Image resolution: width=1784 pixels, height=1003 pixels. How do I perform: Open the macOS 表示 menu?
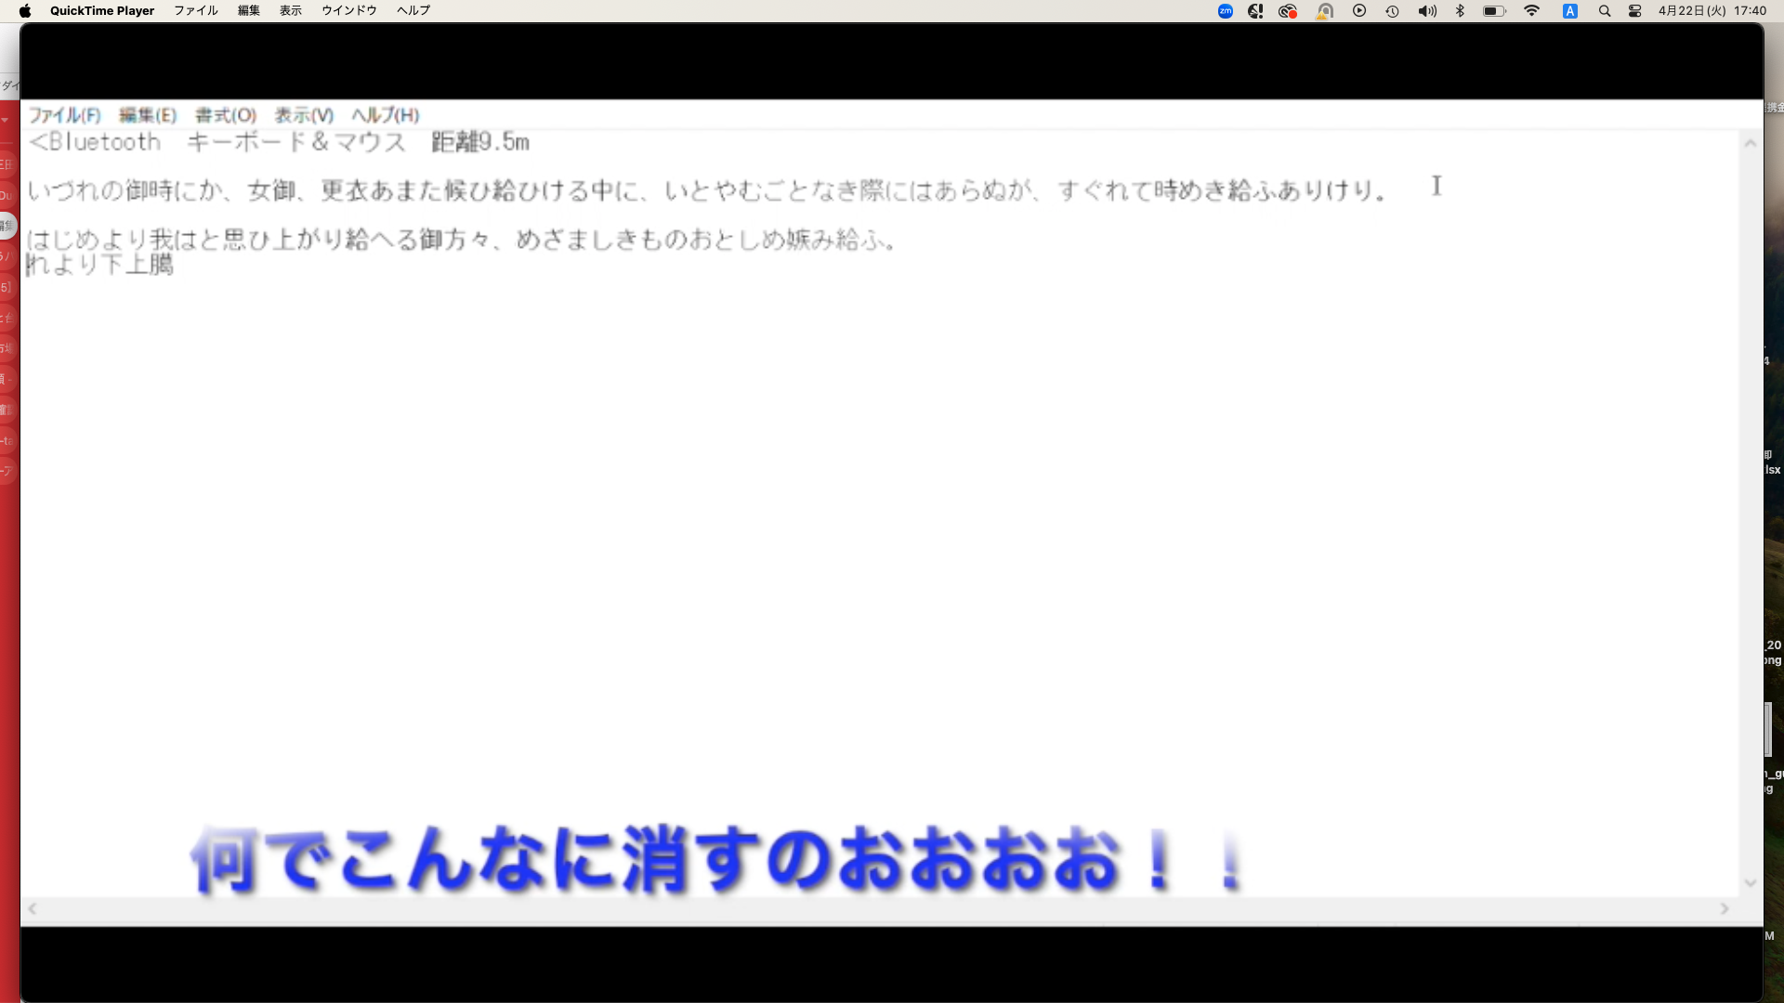click(291, 11)
